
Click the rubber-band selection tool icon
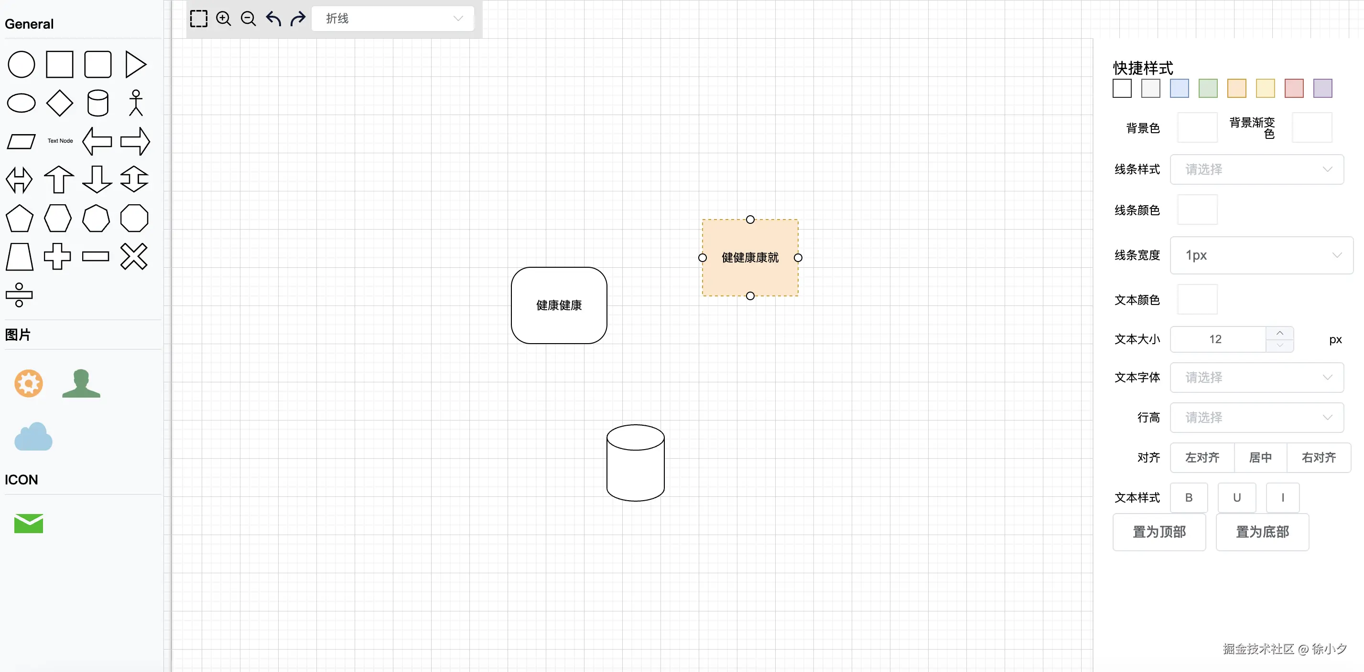(x=198, y=19)
